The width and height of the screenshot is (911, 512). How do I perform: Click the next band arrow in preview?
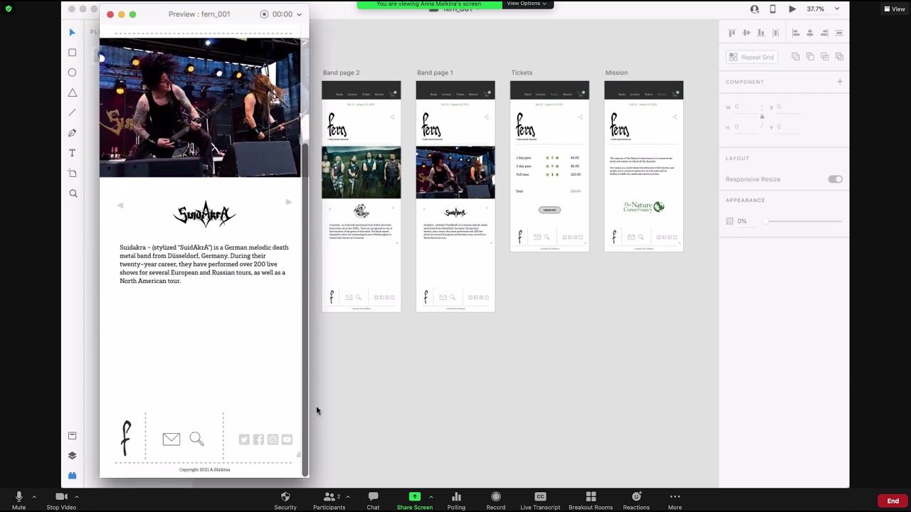[x=288, y=203]
